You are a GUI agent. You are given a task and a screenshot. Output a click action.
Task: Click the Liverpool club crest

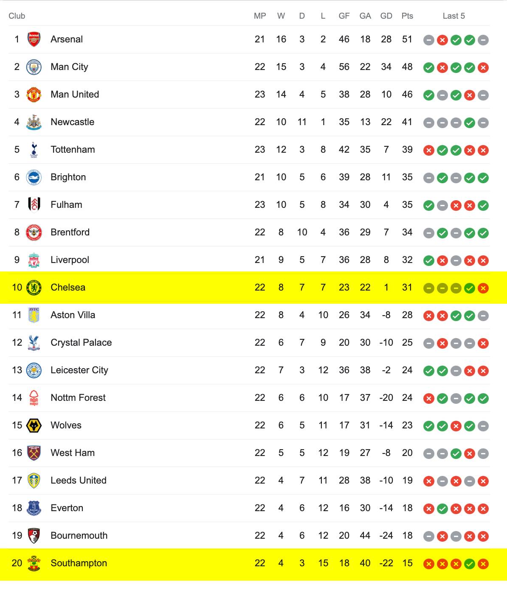(x=34, y=260)
